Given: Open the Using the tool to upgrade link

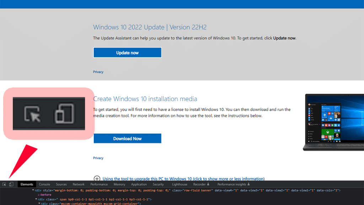Looking at the screenshot, I should click(x=183, y=179).
